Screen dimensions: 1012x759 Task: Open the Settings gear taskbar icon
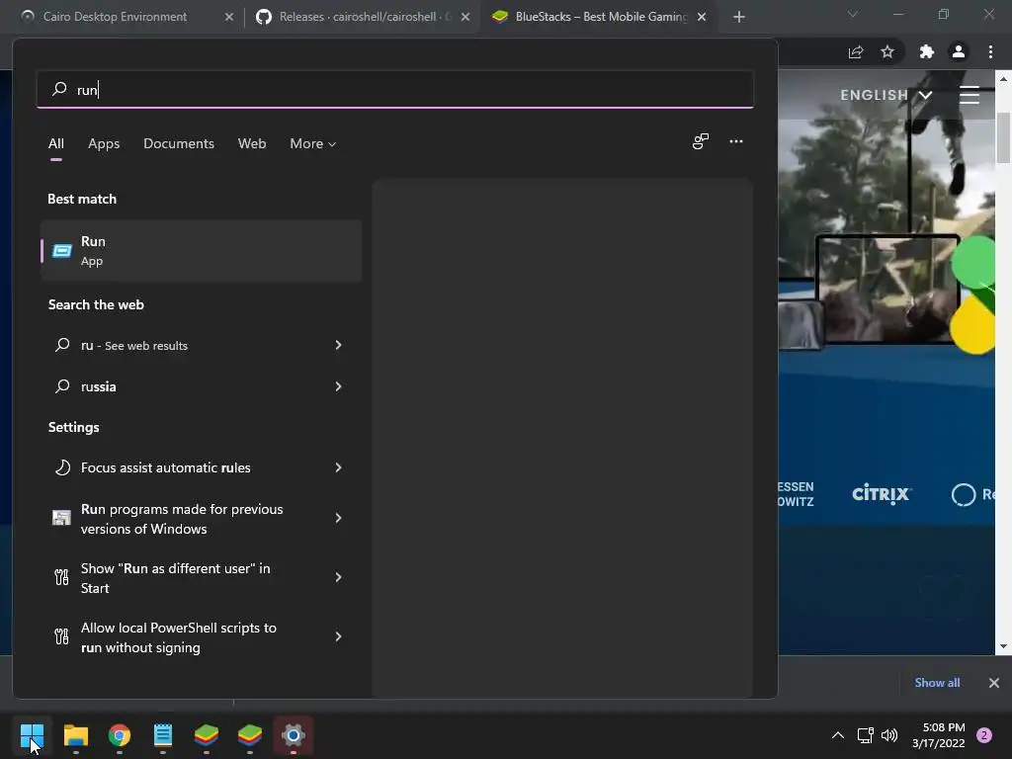tap(294, 735)
